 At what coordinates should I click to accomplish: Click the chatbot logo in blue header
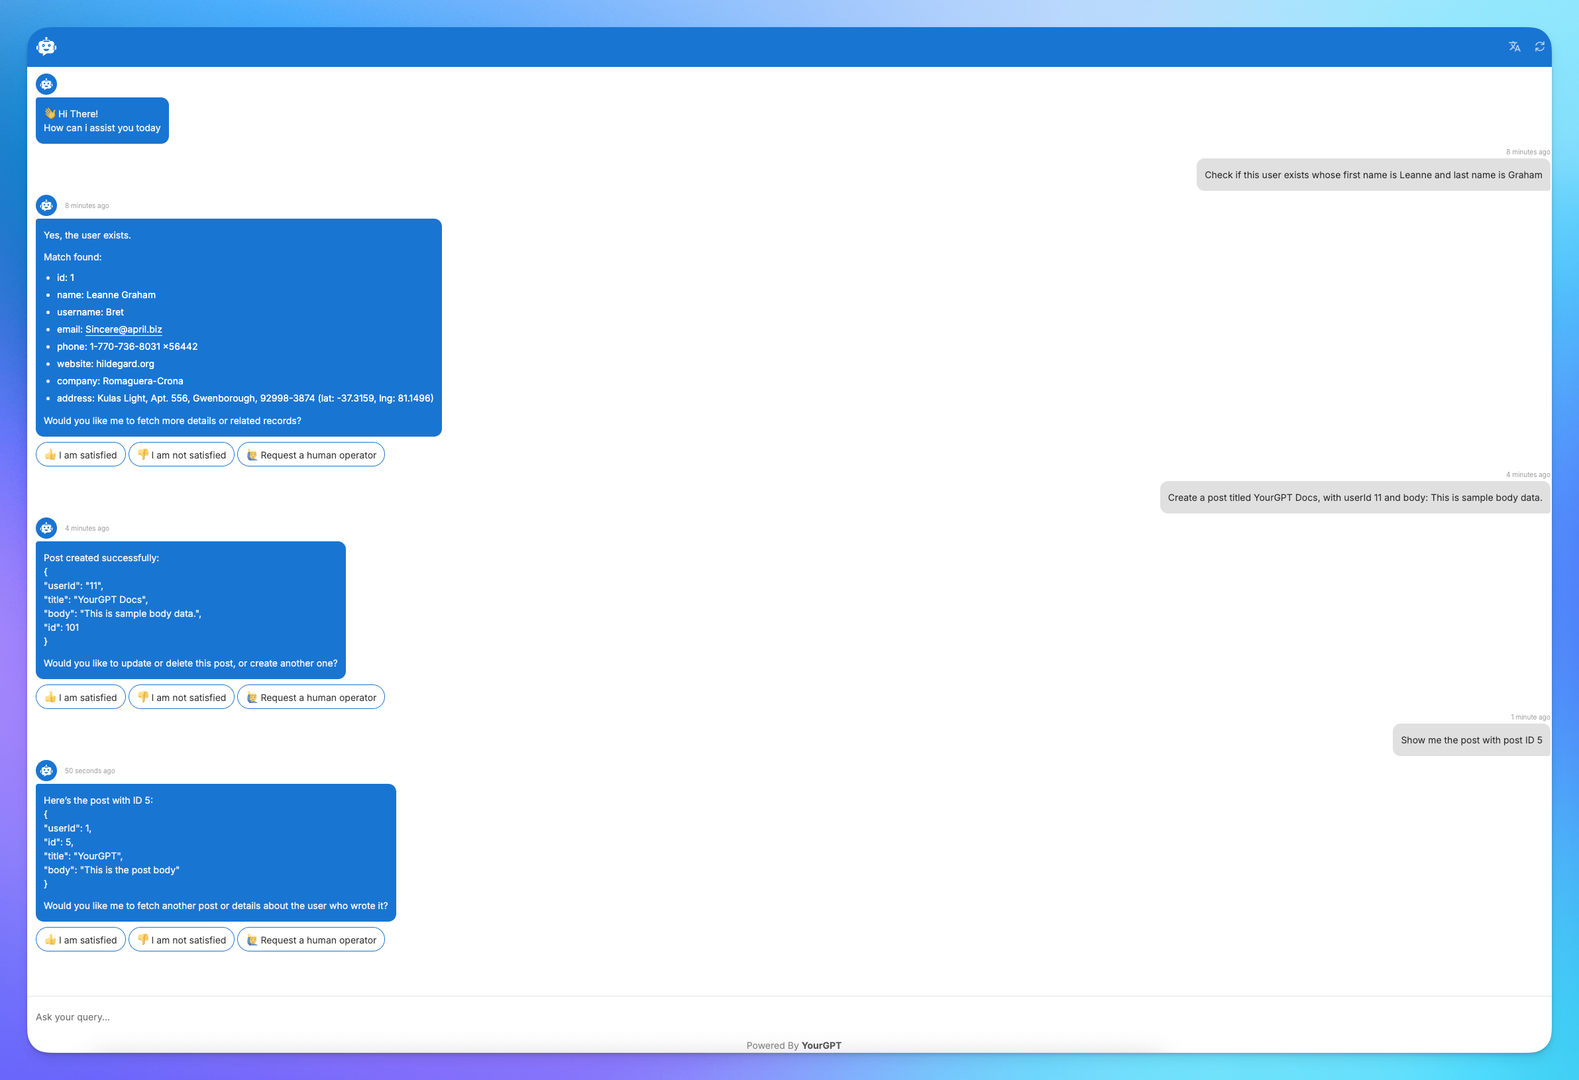click(46, 47)
